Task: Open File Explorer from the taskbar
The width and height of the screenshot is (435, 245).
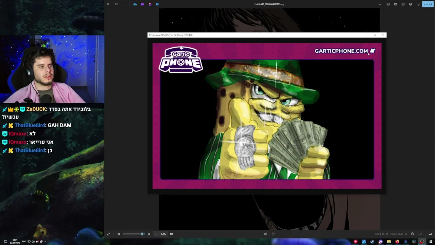Action: (x=389, y=242)
